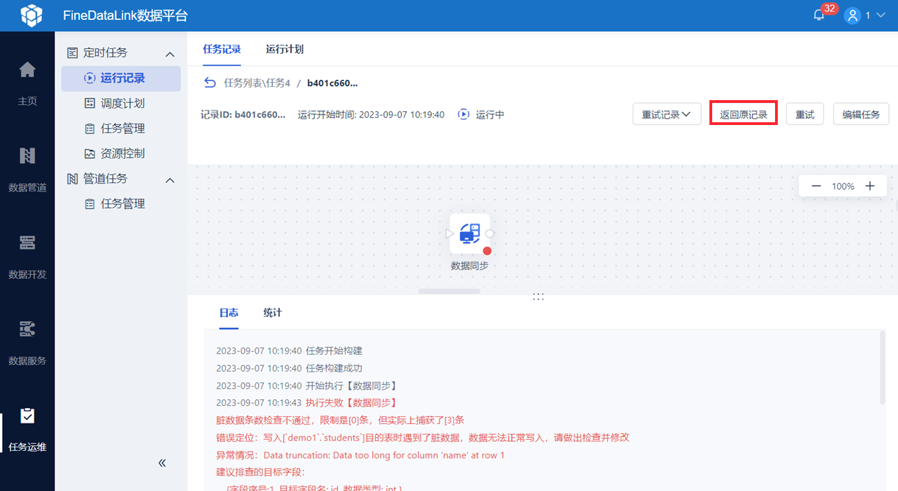Click the panel splitter drag handle dots

(x=538, y=296)
